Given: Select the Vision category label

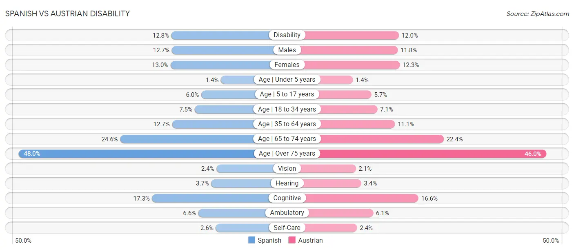Looking at the screenshot, I should click(287, 168).
